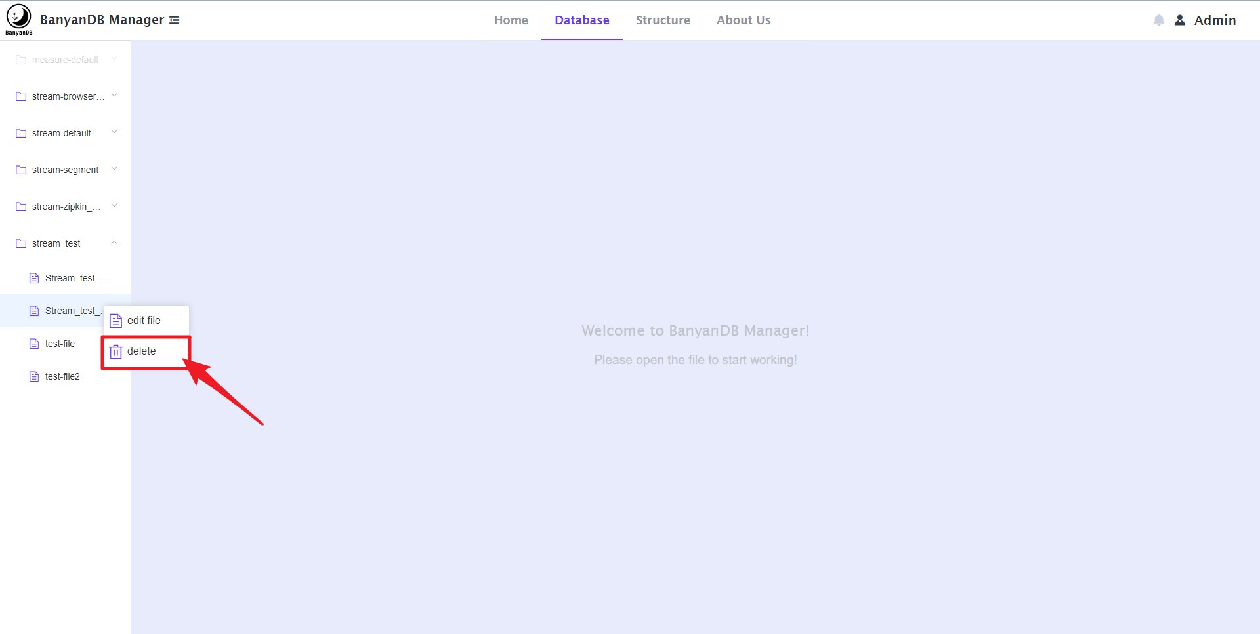Select the stream-default group label

62,133
